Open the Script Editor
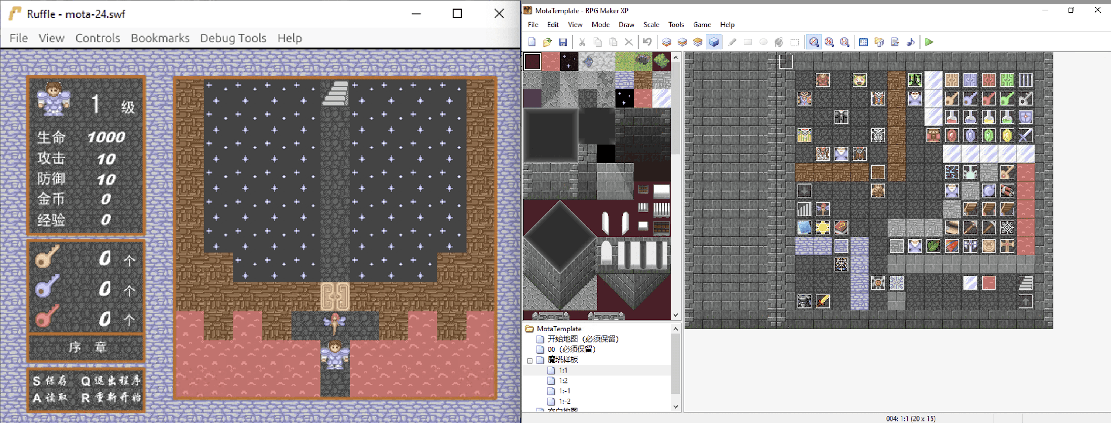The height and width of the screenshot is (423, 1111). tap(895, 42)
